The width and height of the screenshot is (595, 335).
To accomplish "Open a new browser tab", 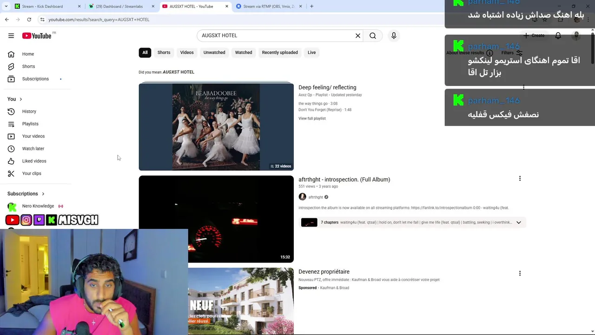I will 311,7.
